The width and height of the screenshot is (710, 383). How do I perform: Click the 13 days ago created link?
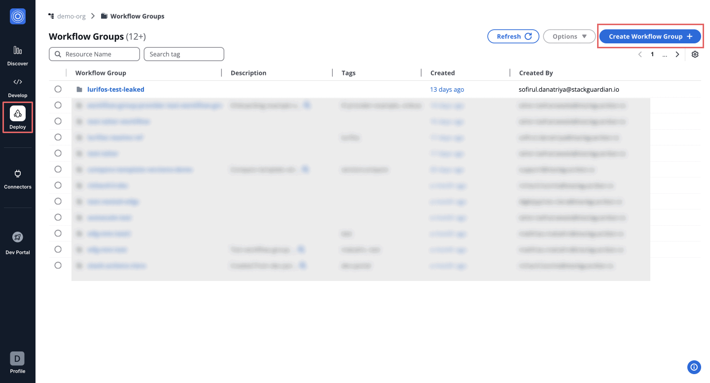pyautogui.click(x=447, y=90)
